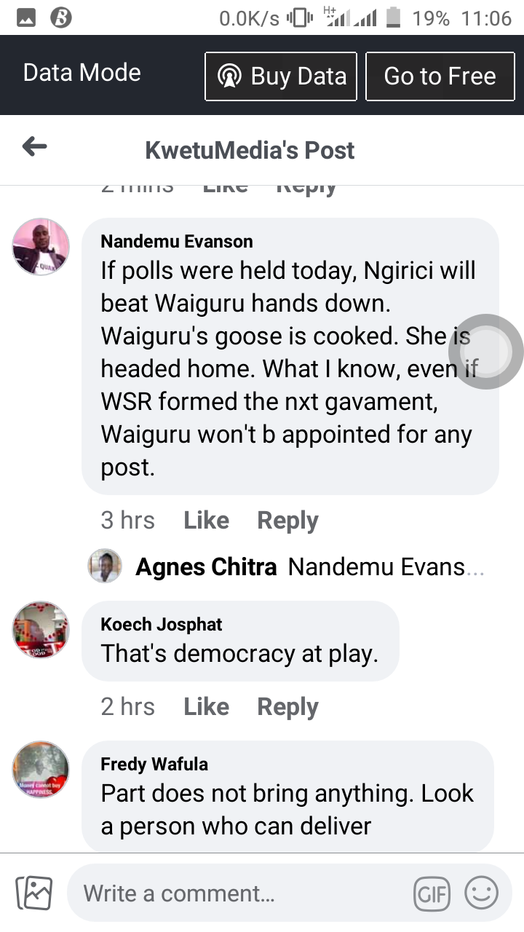Screen dimensions: 524x932
Task: Reply to Nandemu Evanson's comment
Action: click(x=288, y=521)
